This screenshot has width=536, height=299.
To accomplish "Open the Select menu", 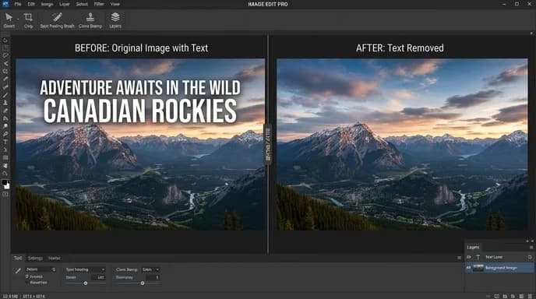I will click(x=82, y=4).
